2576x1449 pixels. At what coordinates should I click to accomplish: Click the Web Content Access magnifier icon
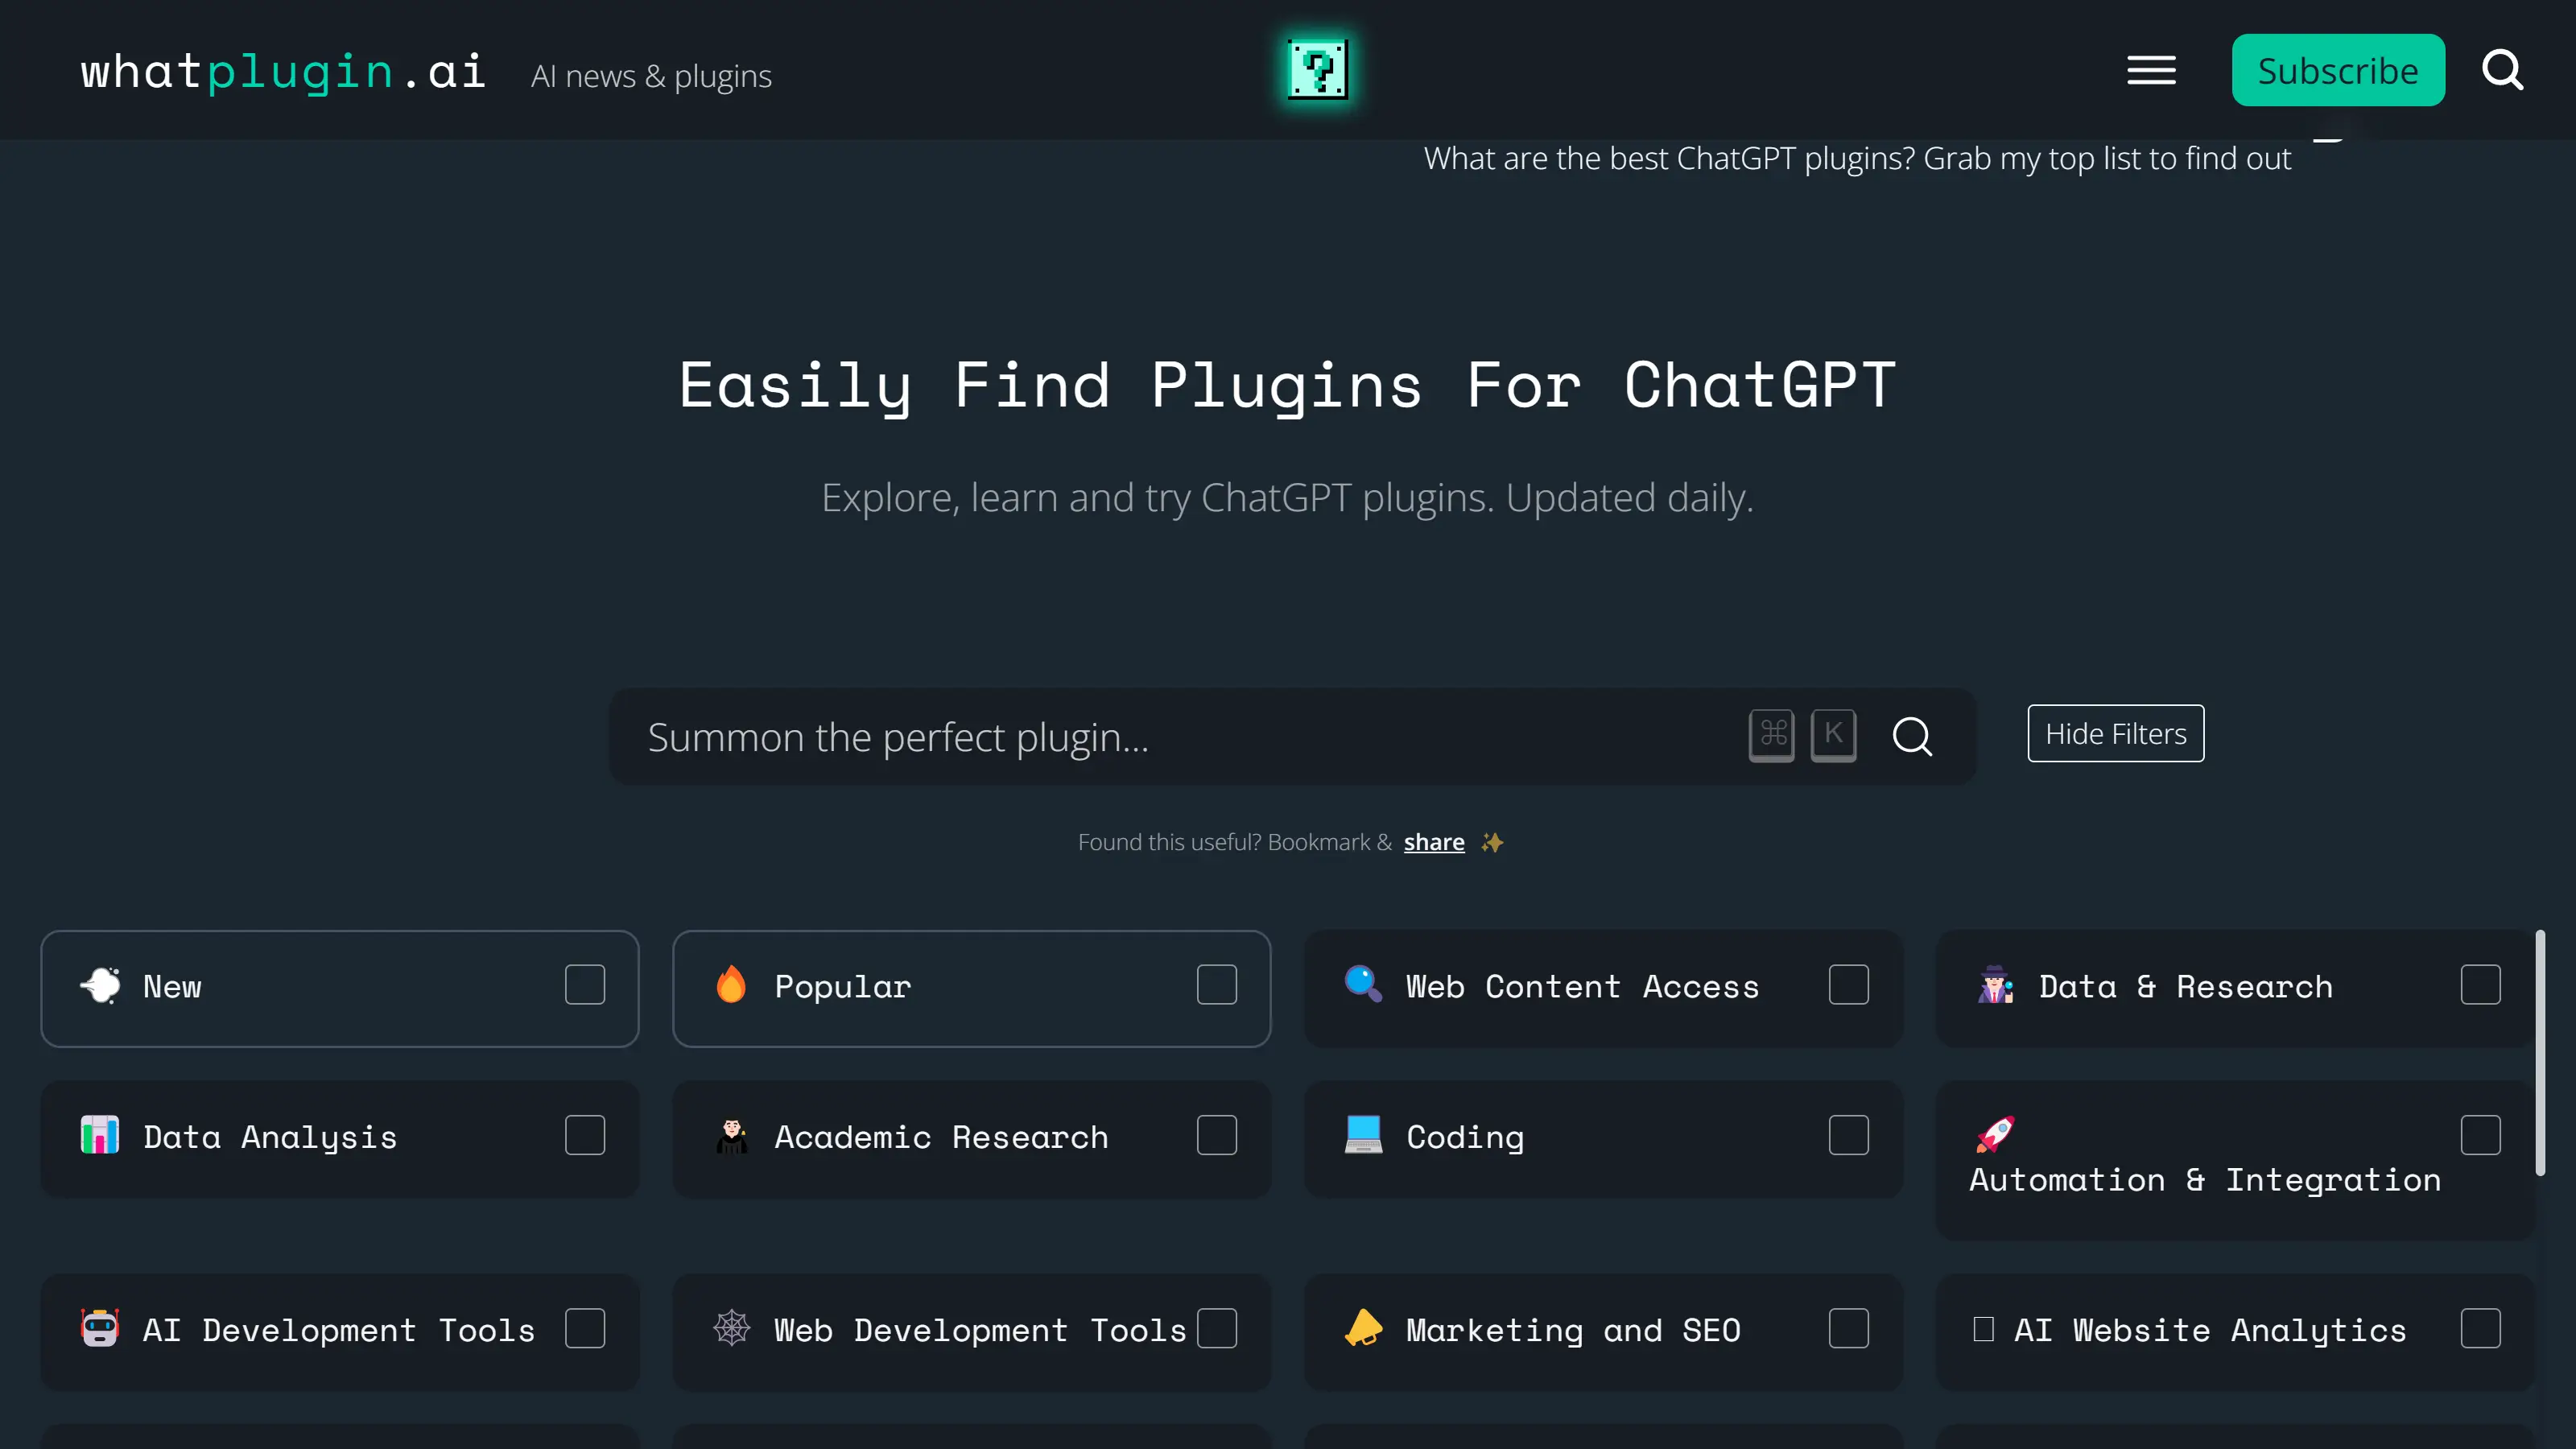(x=1362, y=985)
